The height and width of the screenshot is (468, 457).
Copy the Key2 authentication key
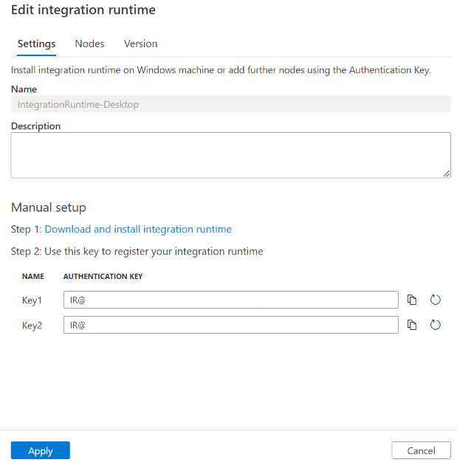[x=413, y=325]
